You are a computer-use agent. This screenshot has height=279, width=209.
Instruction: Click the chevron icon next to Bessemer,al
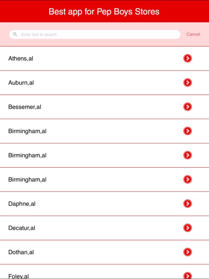[188, 107]
